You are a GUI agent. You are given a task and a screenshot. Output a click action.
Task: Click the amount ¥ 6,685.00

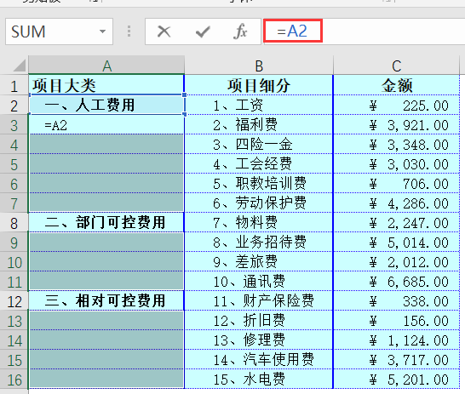pos(396,281)
